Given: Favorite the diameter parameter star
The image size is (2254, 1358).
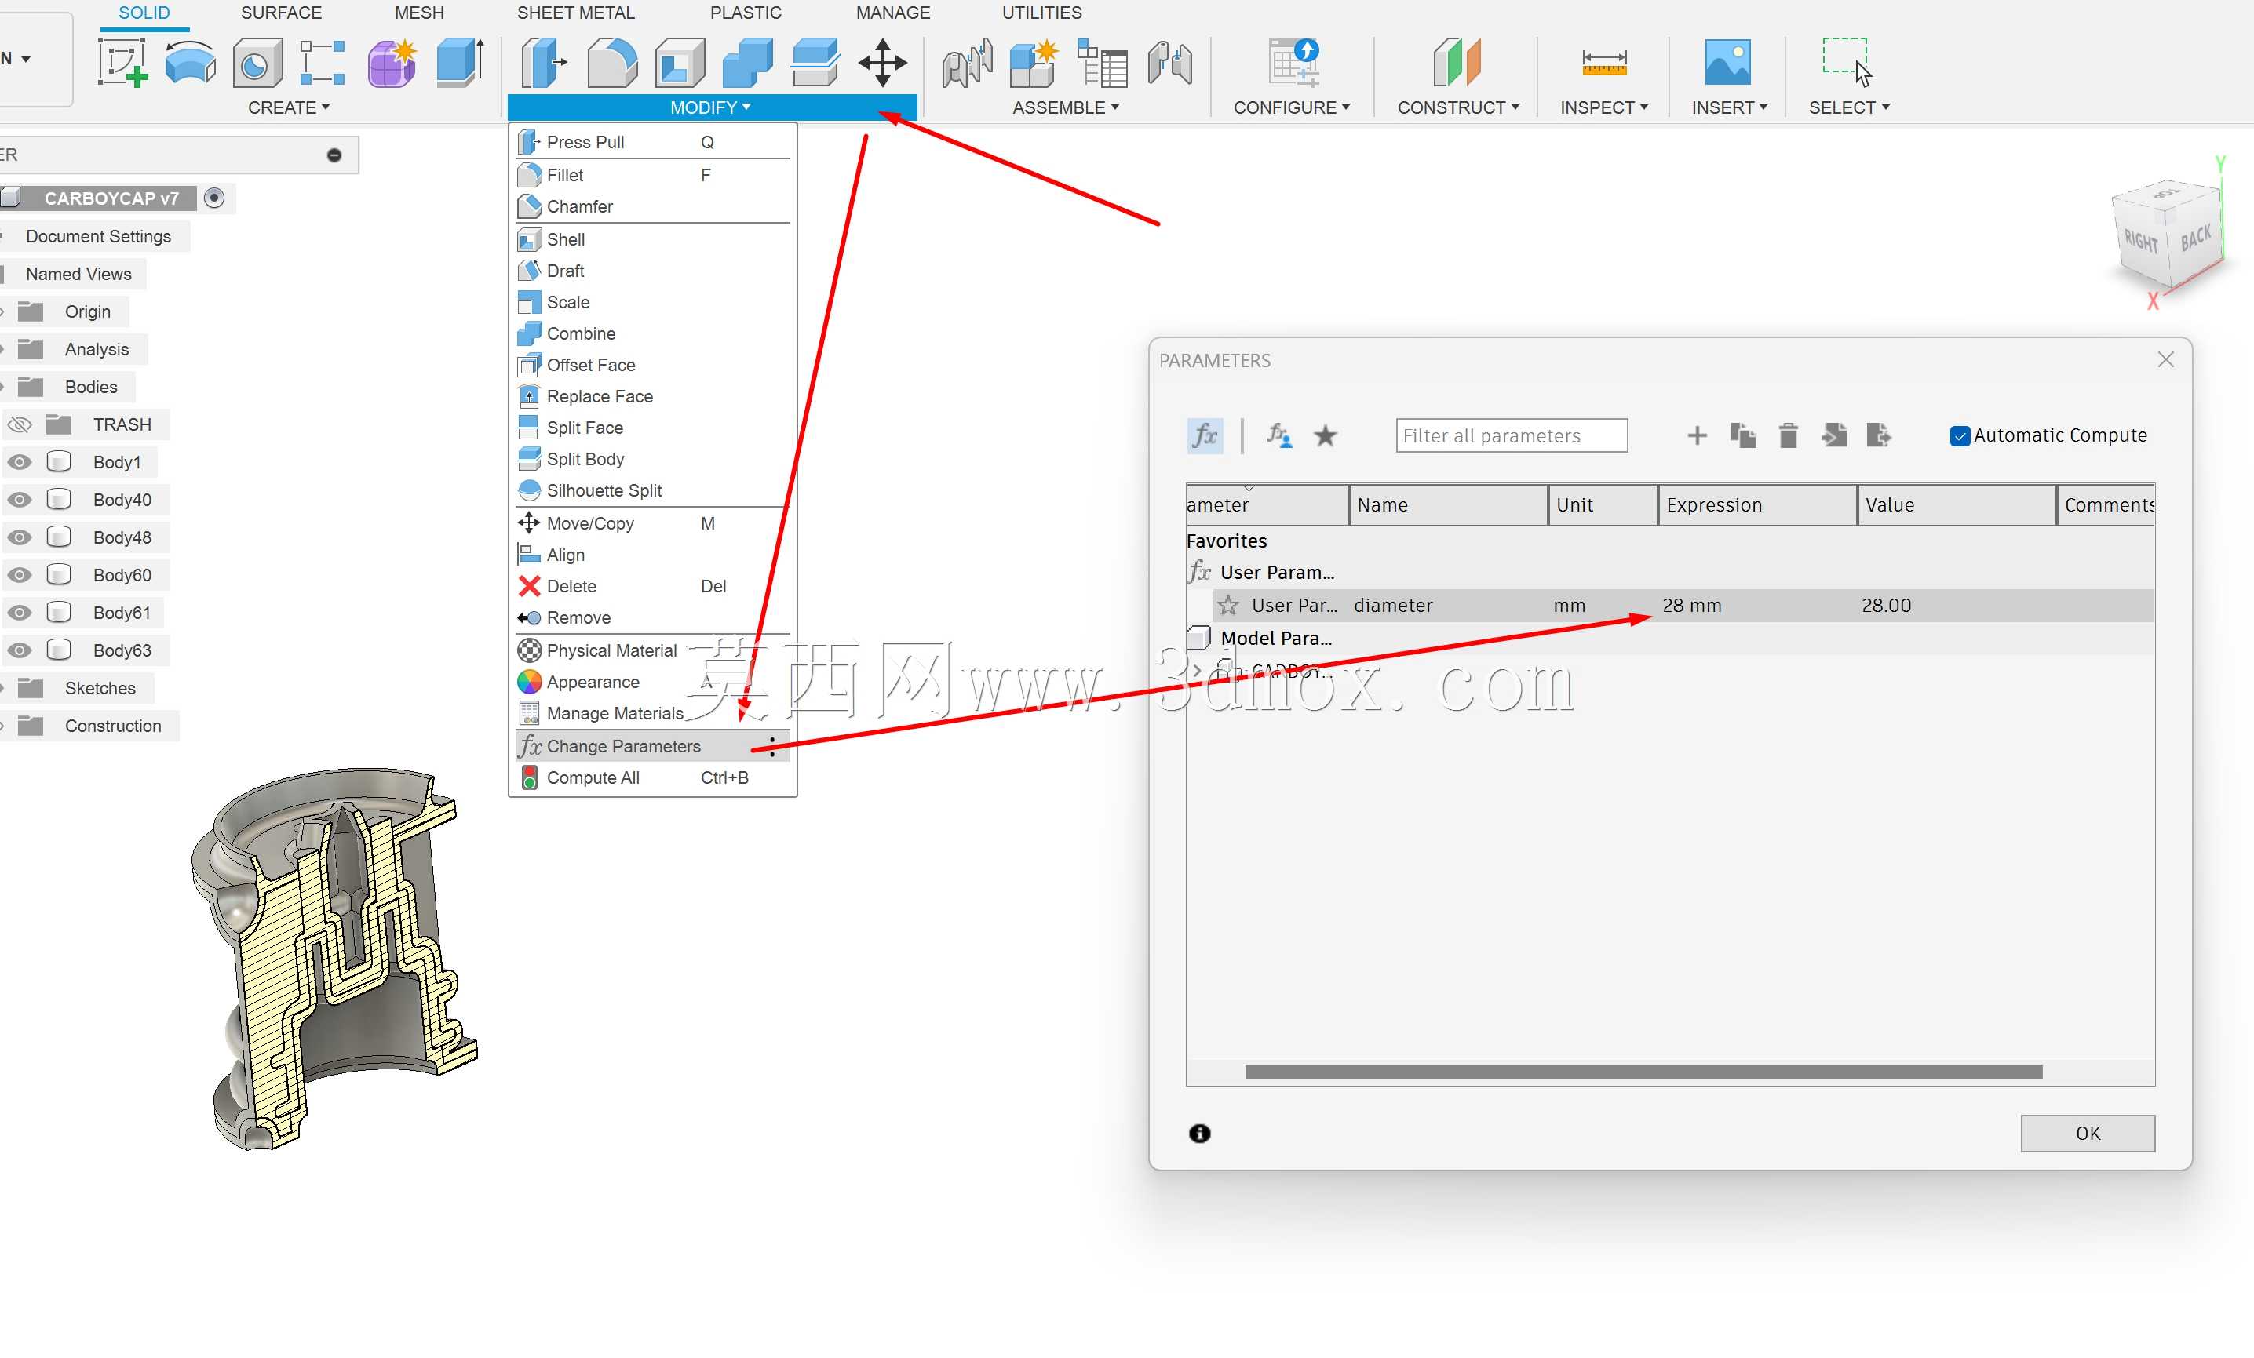Looking at the screenshot, I should 1228,606.
